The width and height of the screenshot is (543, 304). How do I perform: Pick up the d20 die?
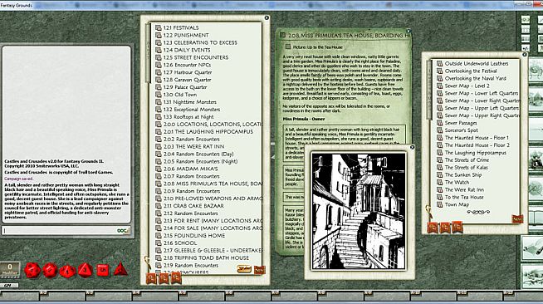coord(32,270)
